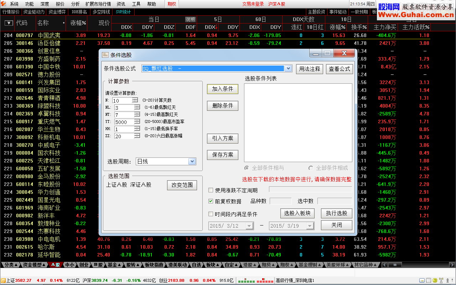Image resolution: width=456 pixels, height=285 pixels.
Task: Open 选股周期 日线 dropdown
Action: click(192, 161)
